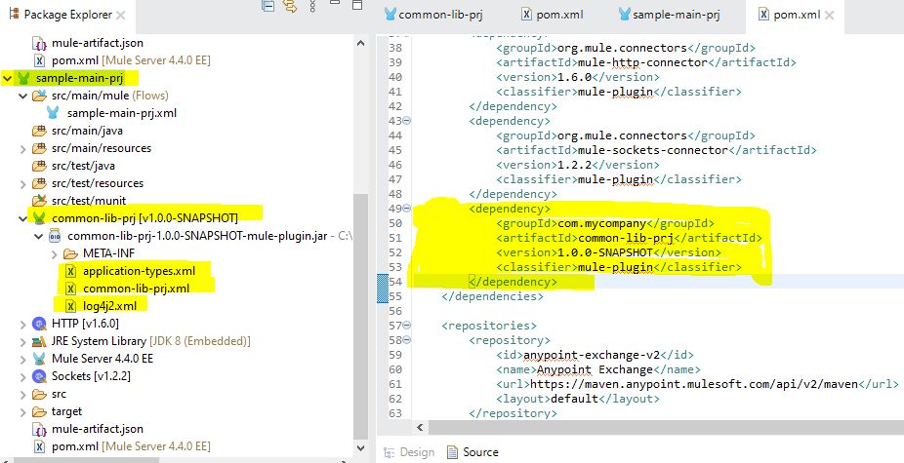The width and height of the screenshot is (904, 463).
Task: Click the common-lib-prj mule-plugin jar icon
Action: (56, 236)
